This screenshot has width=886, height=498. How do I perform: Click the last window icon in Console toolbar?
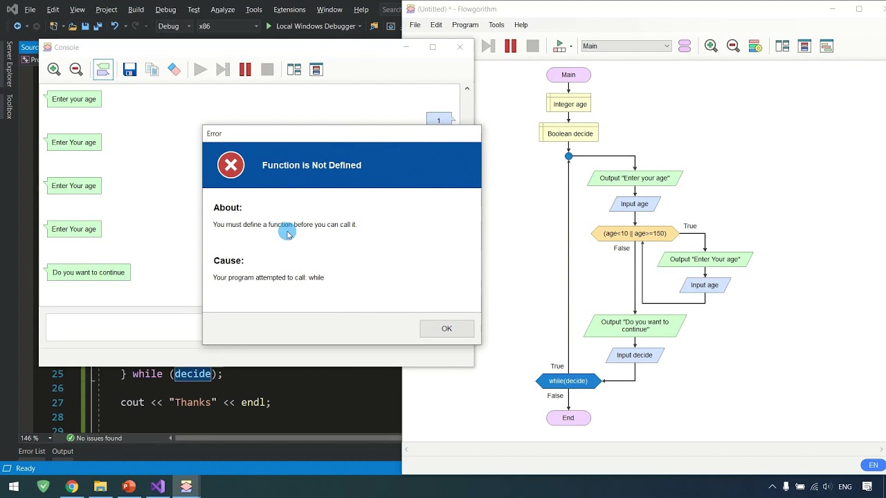[316, 69]
